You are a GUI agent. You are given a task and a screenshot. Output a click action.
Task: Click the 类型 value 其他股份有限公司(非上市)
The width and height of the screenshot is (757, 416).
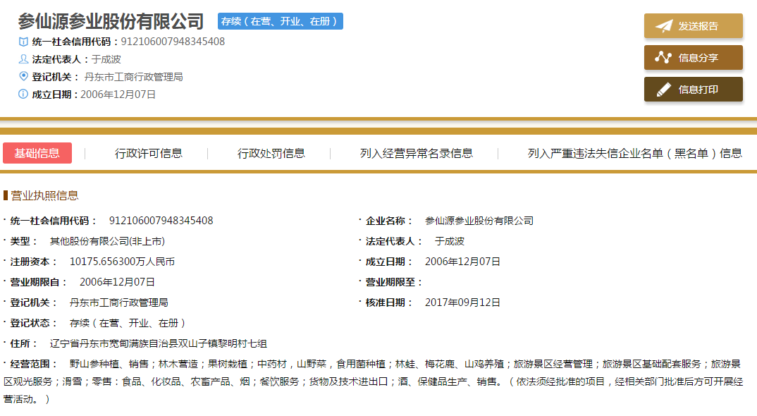tap(107, 241)
